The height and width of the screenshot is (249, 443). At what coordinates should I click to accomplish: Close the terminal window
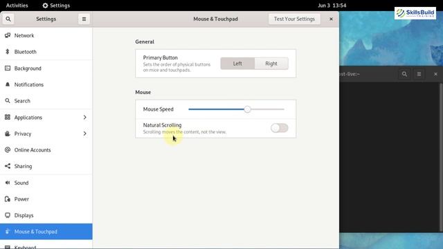click(x=435, y=74)
